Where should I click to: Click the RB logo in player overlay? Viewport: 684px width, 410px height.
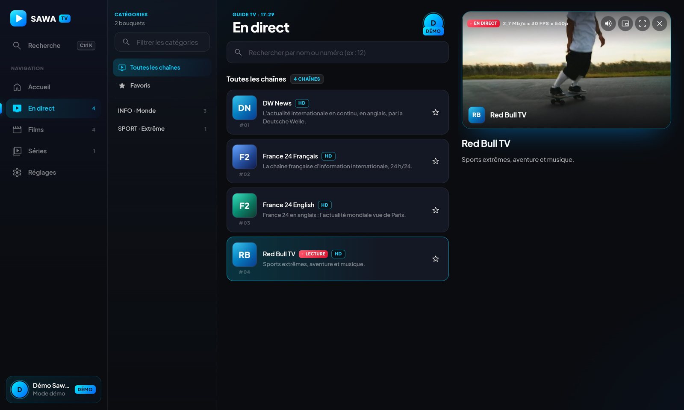477,115
